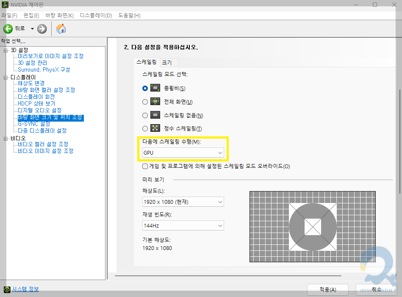Open the GPU scaling device dropdown
402x297 pixels.
point(183,153)
